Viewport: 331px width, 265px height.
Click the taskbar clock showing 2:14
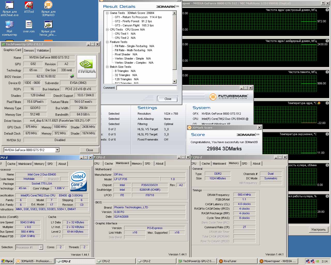click(x=325, y=261)
